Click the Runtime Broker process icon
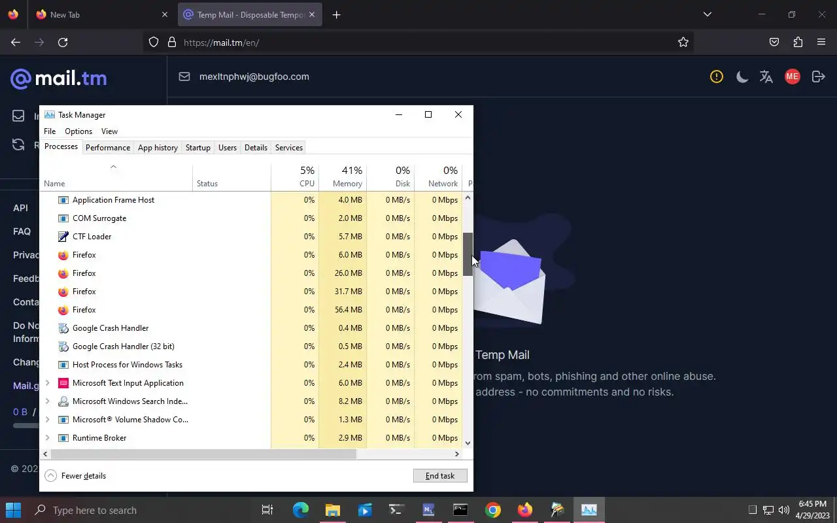 (x=63, y=438)
